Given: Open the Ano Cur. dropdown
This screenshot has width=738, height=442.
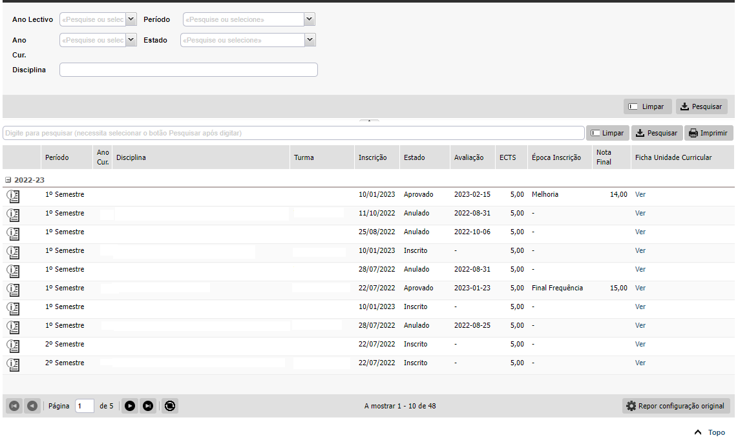Looking at the screenshot, I should (131, 40).
